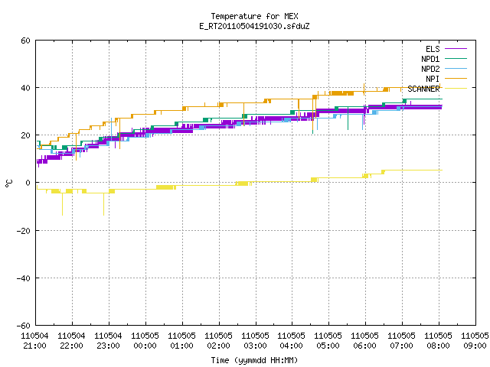Click the x-axis tick 110505 07:00
This screenshot has width=490, height=367.
pos(401,341)
